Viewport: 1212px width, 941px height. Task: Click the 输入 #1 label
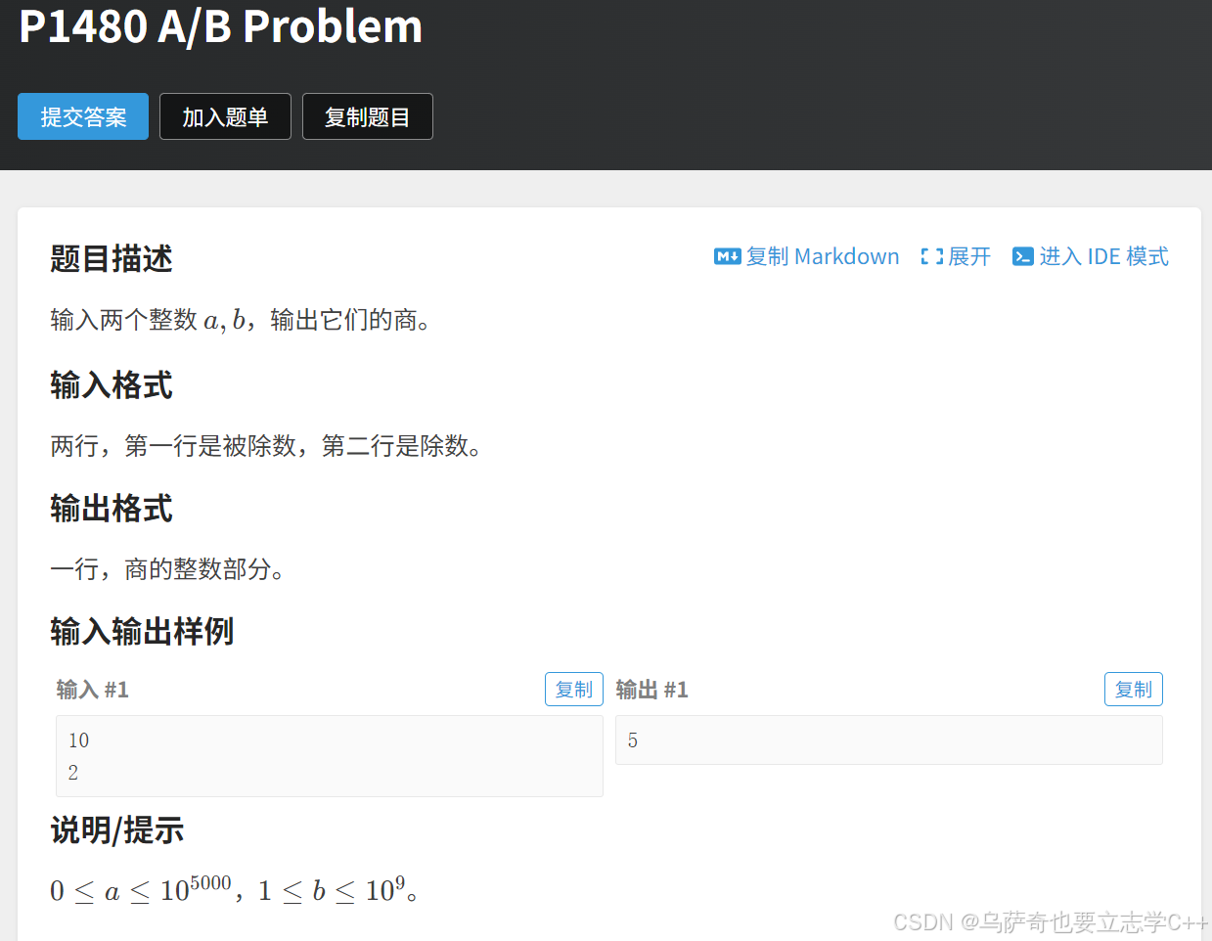tap(93, 690)
